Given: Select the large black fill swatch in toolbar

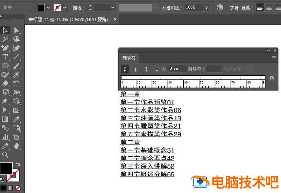Looking at the screenshot, I should [x=6, y=168].
